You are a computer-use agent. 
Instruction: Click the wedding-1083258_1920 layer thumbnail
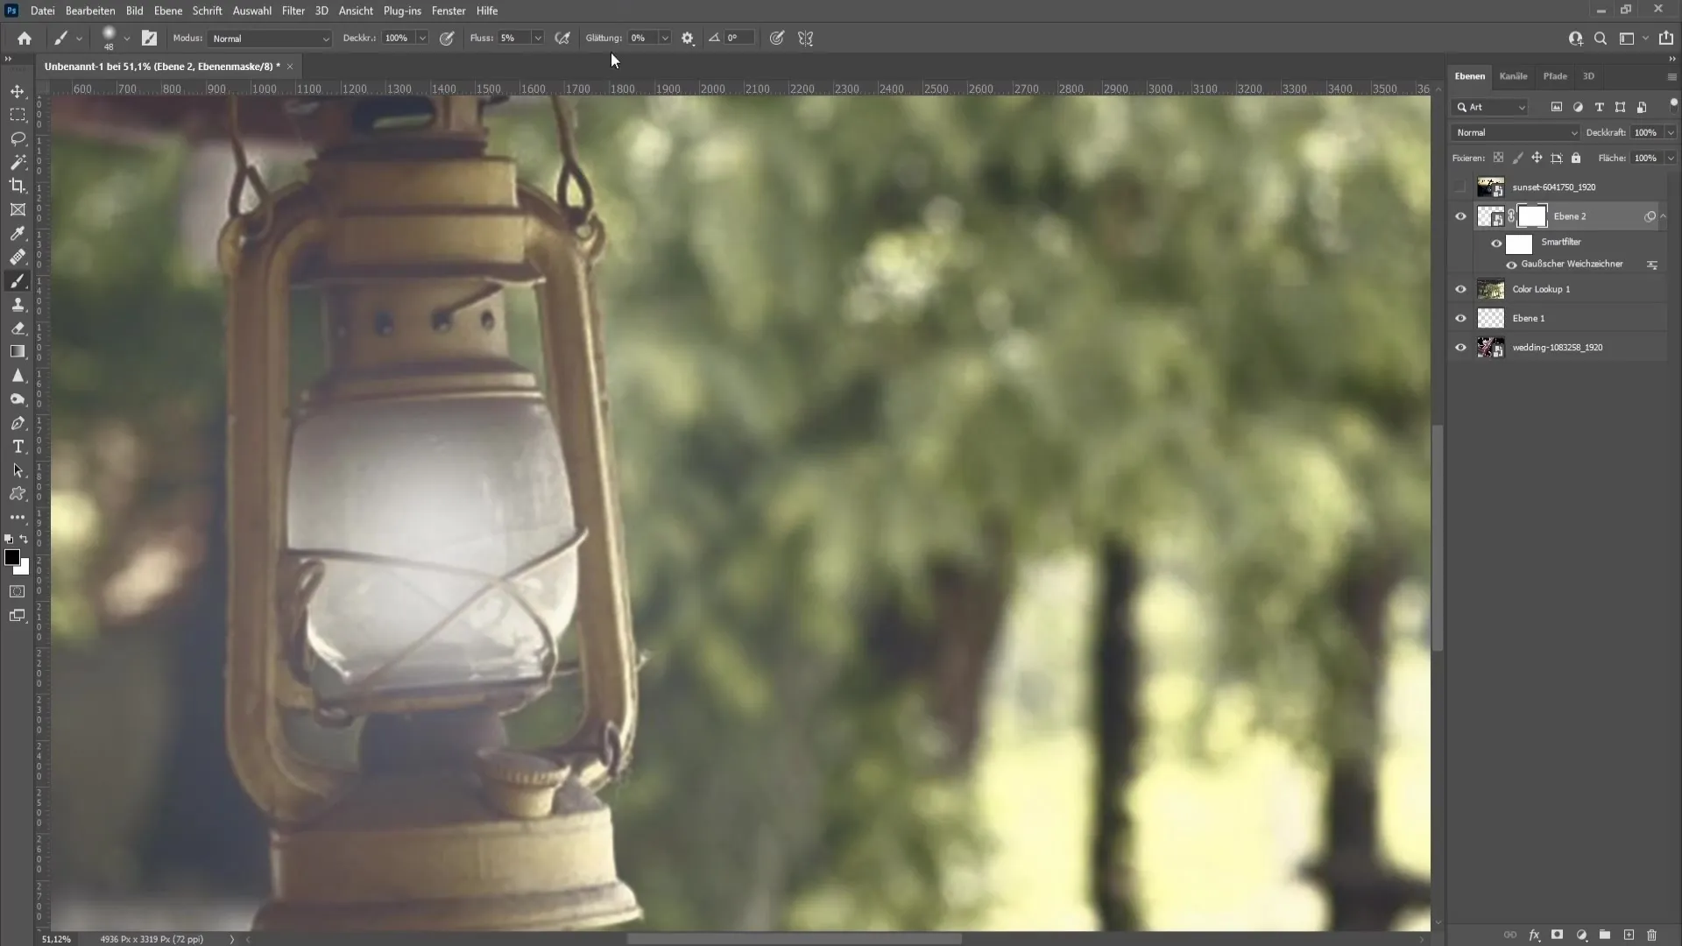pos(1491,348)
